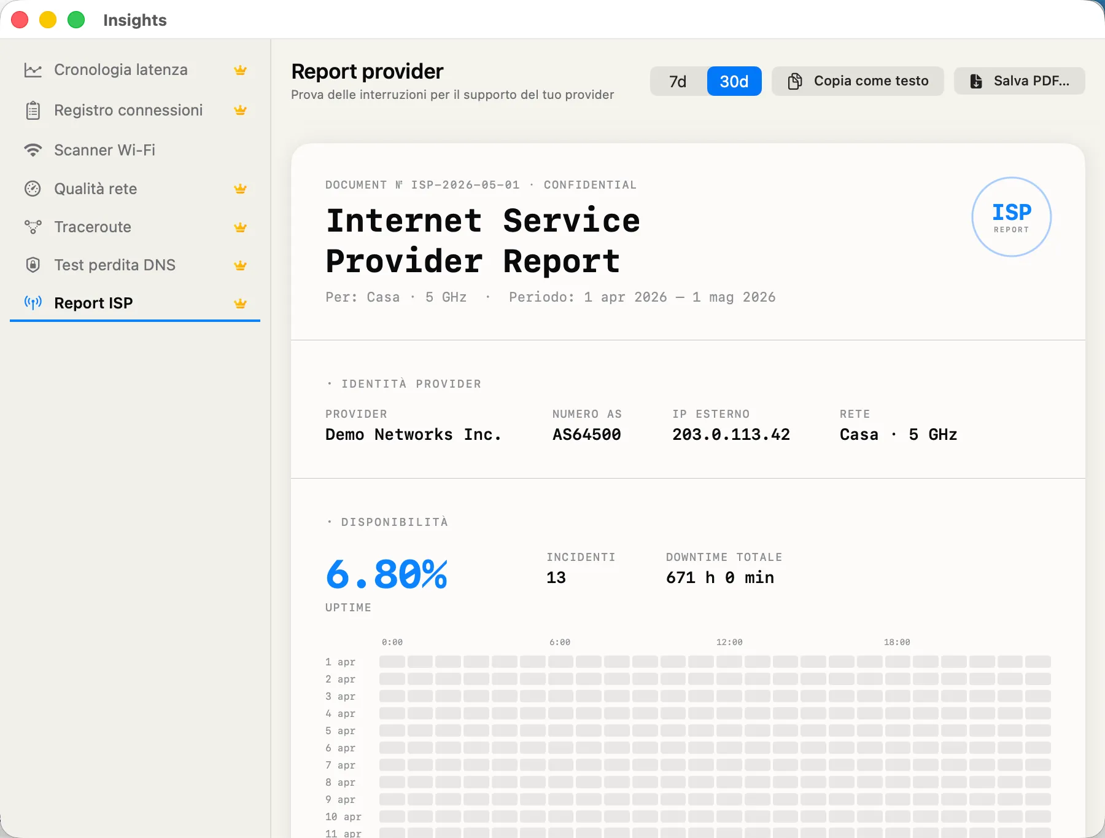This screenshot has height=838, width=1105.
Task: Click crown badge next to Traceroute
Action: (x=240, y=227)
